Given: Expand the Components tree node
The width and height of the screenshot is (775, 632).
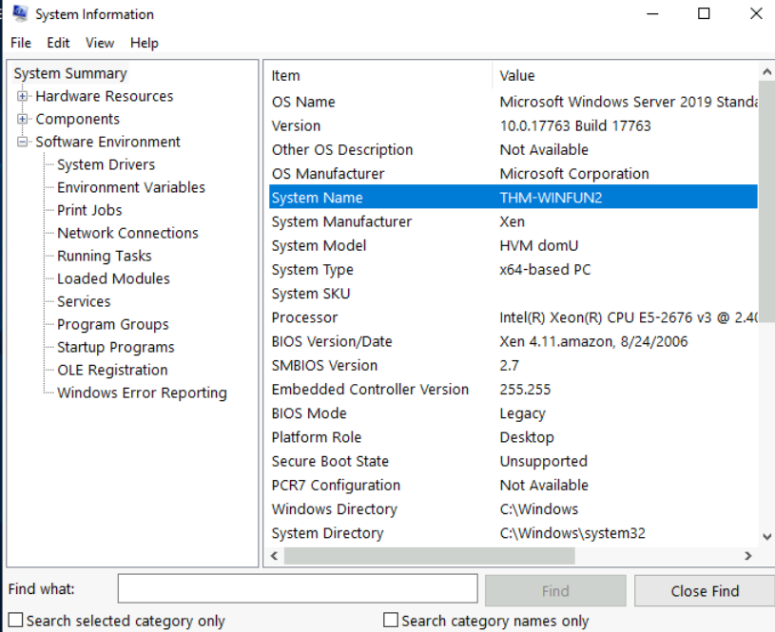Looking at the screenshot, I should pos(22,119).
